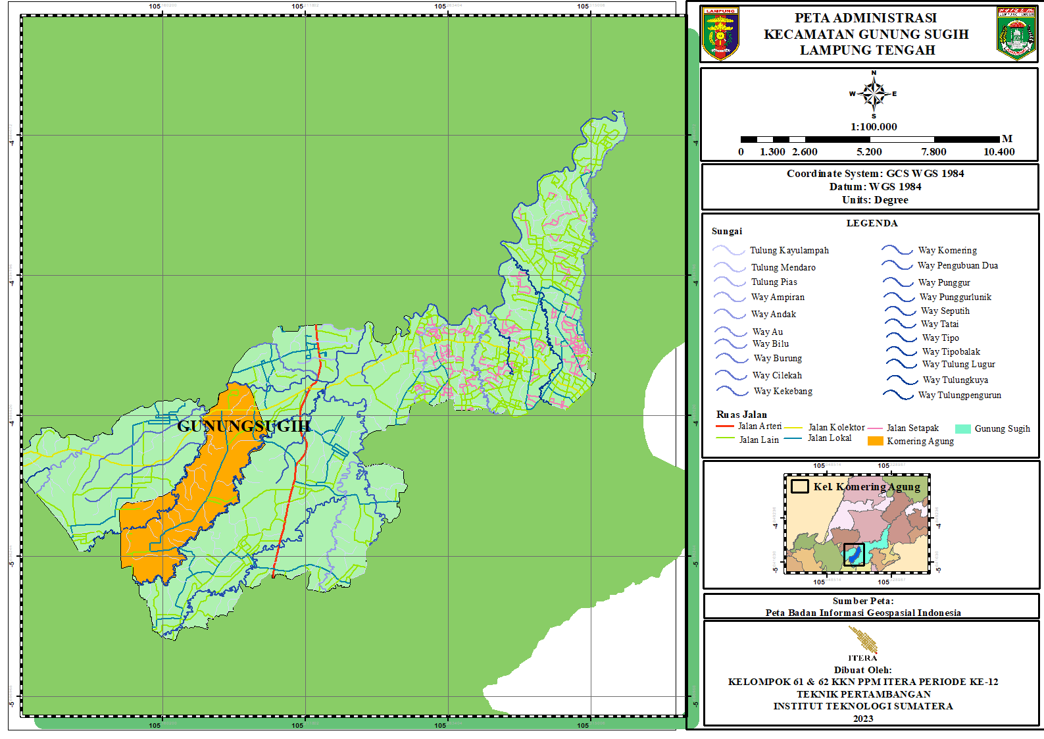Image resolution: width=1044 pixels, height=739 pixels.
Task: Click the black-and-white scale bar
Action: pyautogui.click(x=870, y=140)
